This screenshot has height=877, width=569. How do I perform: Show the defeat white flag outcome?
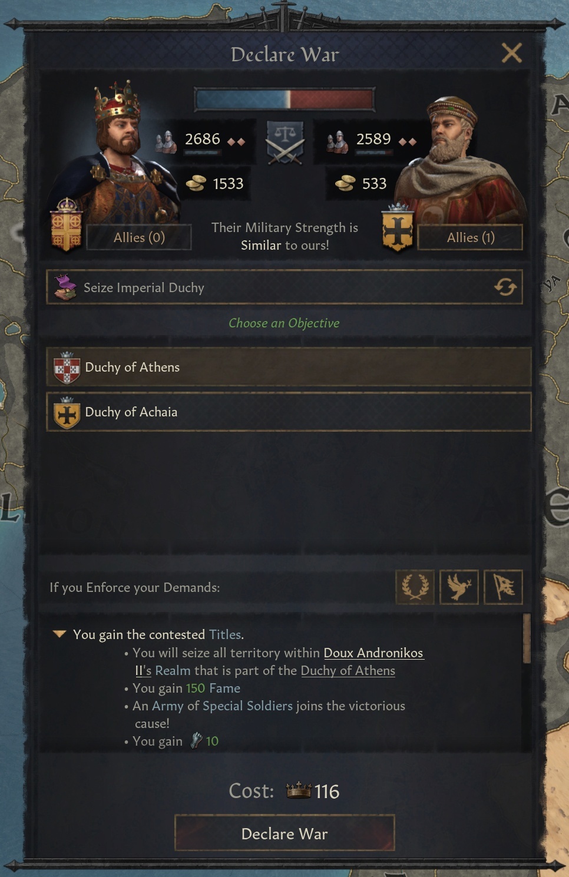tap(503, 587)
